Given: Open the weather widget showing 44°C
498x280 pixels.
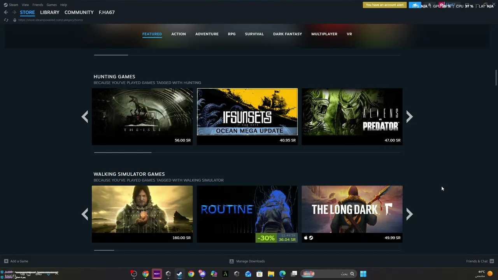Looking at the screenshot, I should (485, 274).
